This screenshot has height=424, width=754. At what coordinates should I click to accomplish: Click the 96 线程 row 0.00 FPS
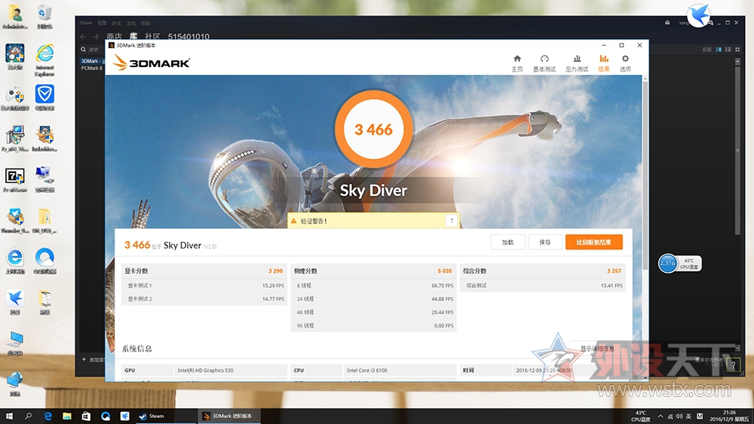pyautogui.click(x=373, y=325)
